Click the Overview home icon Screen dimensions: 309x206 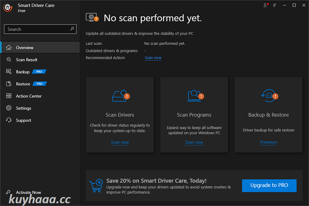[8, 48]
